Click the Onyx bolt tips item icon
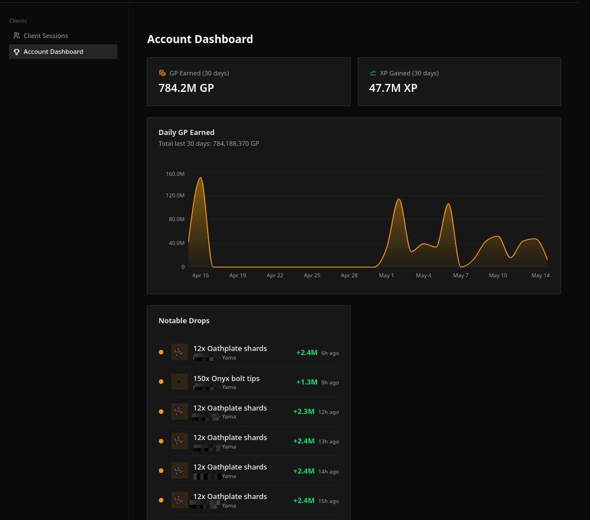 (179, 382)
